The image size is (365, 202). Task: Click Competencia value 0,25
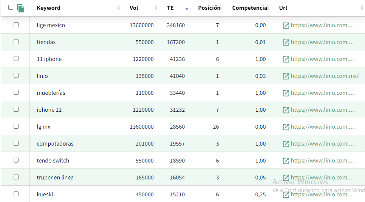pos(260,194)
